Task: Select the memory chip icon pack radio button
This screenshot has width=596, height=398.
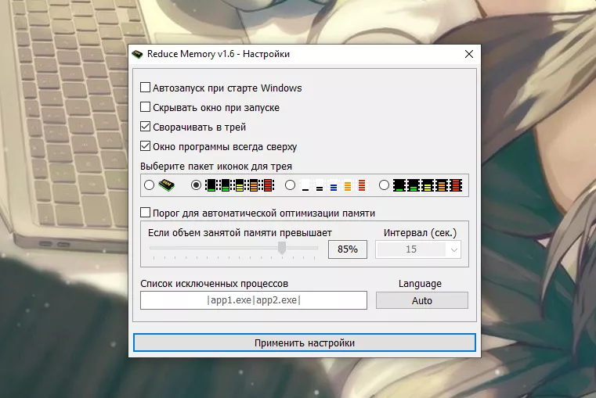Action: pyautogui.click(x=149, y=185)
